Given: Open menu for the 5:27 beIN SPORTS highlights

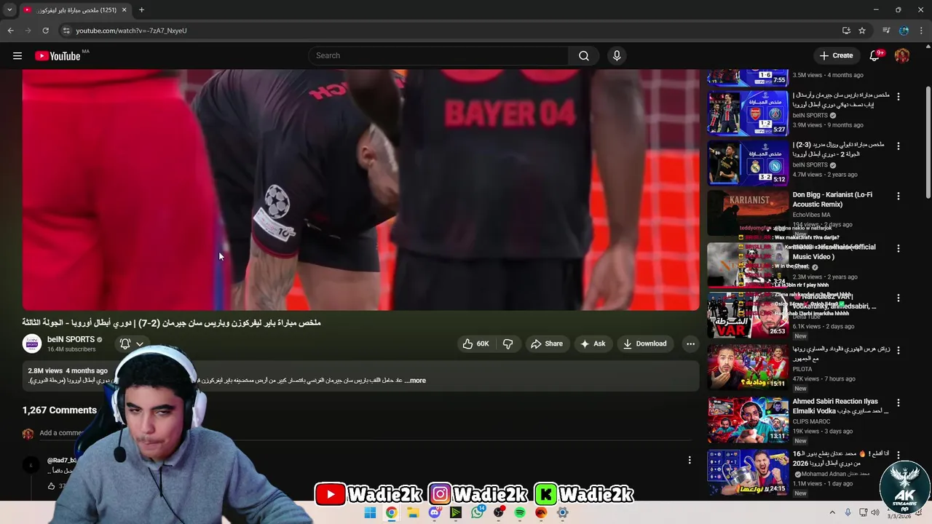Looking at the screenshot, I should click(899, 96).
